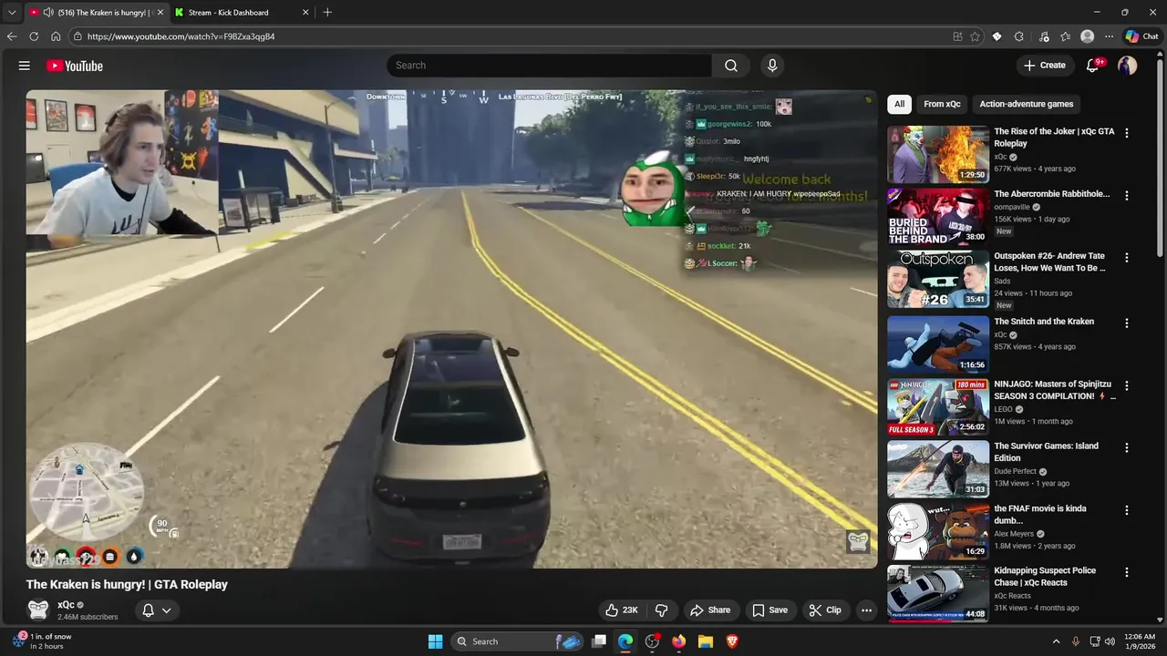Open browser settings and more menu
1167x656 pixels.
coord(1109,36)
